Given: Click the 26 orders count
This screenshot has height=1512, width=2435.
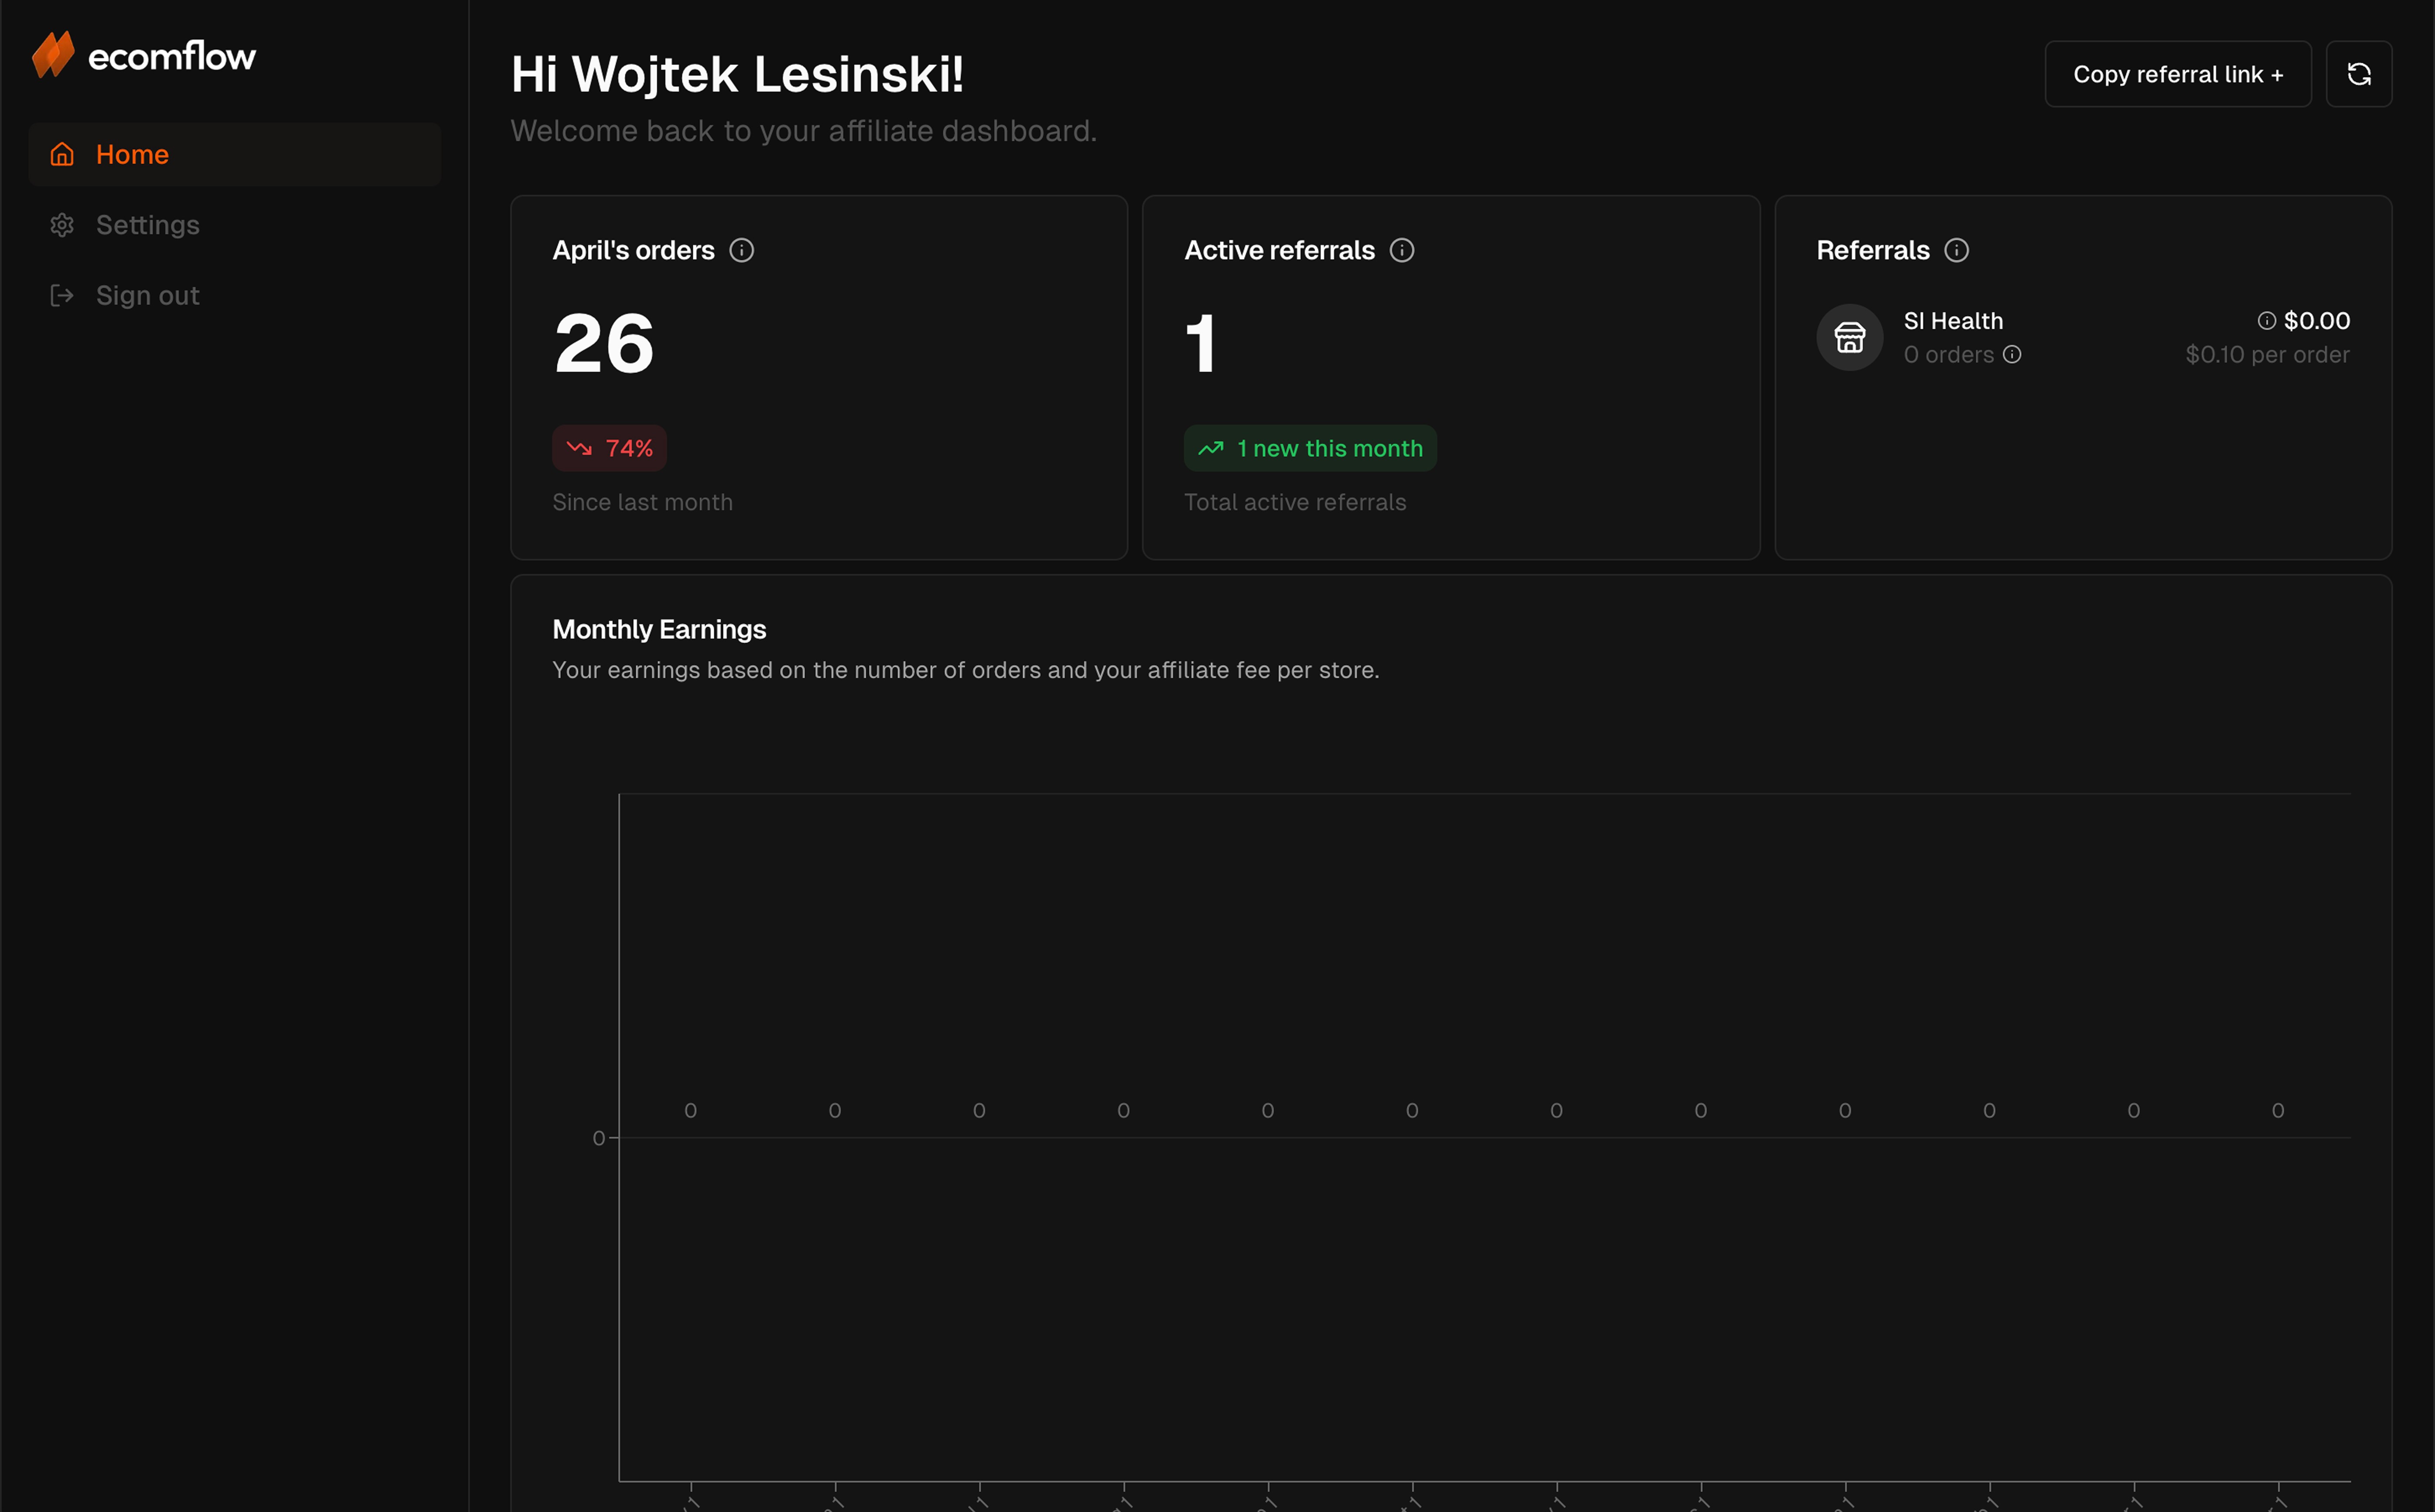Looking at the screenshot, I should 604,343.
